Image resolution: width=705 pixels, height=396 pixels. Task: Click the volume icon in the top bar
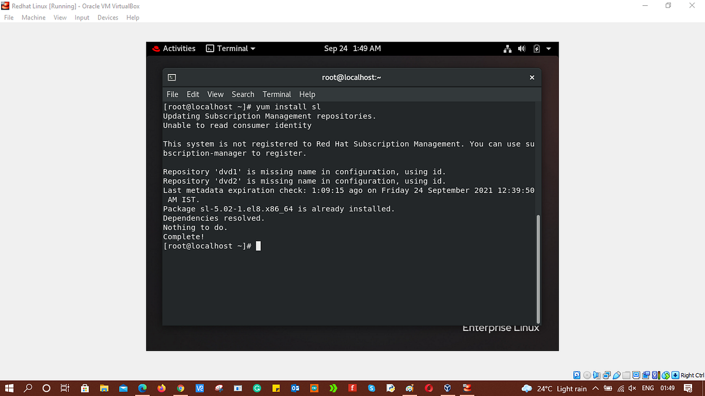click(521, 49)
